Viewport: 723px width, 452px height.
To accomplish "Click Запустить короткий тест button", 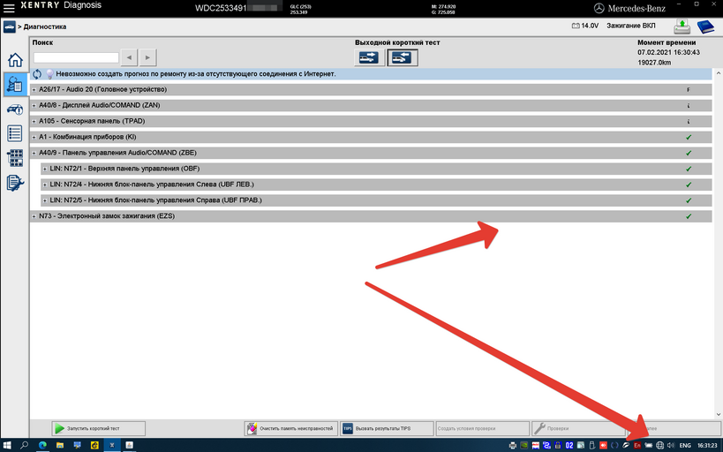I will (98, 428).
